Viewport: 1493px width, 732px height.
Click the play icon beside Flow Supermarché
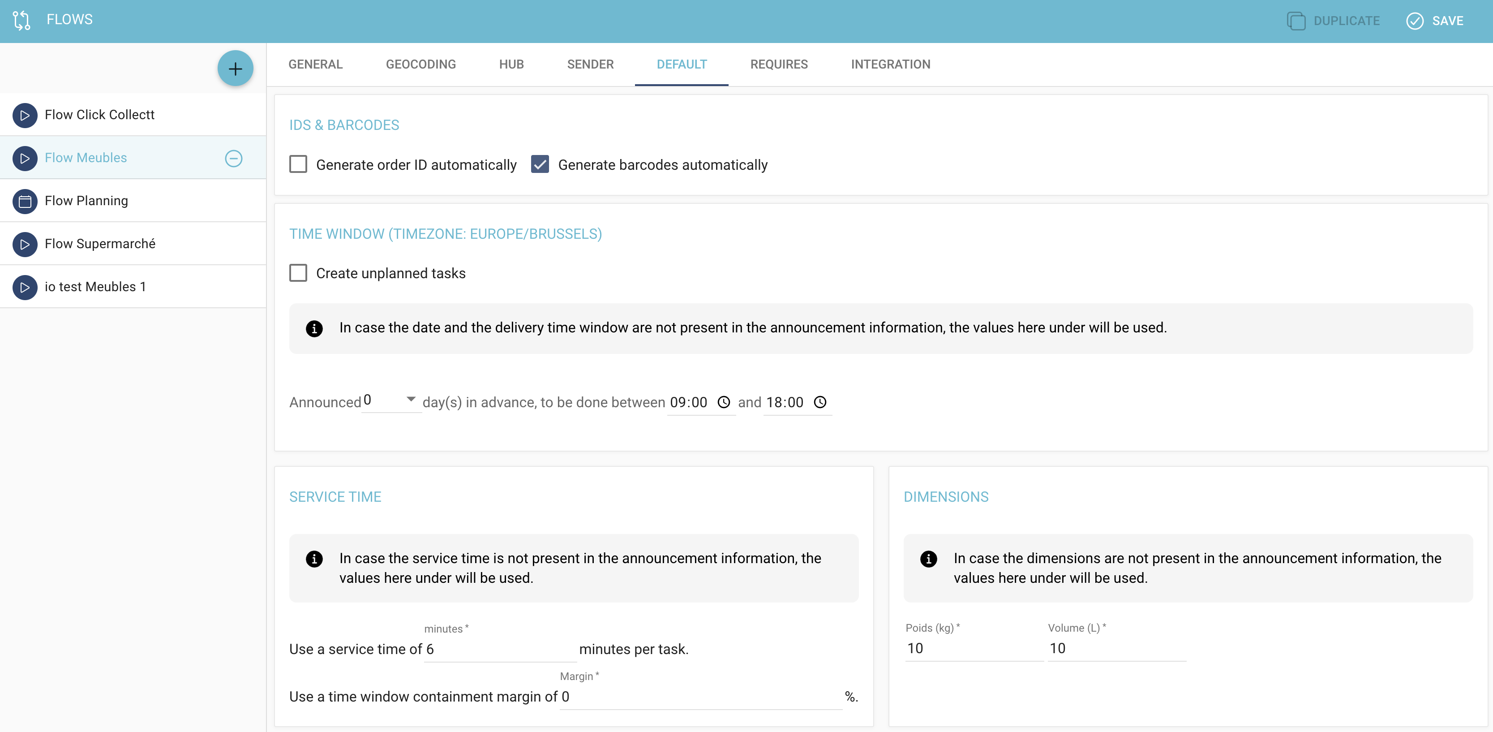pos(25,244)
